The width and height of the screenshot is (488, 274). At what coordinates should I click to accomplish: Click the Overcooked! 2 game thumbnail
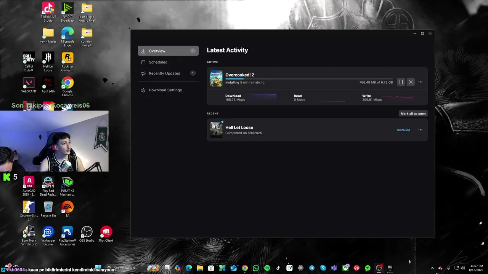(x=216, y=78)
